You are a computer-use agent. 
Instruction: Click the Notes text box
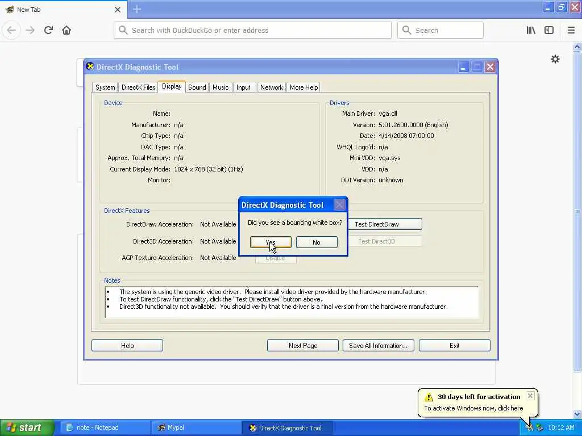tap(292, 302)
